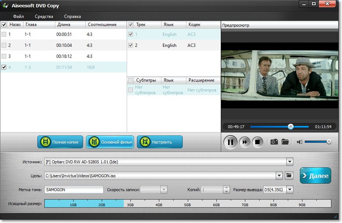The image size is (342, 223).
Task: Toggle the select-all titles header checkbox
Action: [4, 25]
